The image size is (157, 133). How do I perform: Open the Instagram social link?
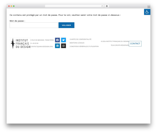click(x=63, y=46)
